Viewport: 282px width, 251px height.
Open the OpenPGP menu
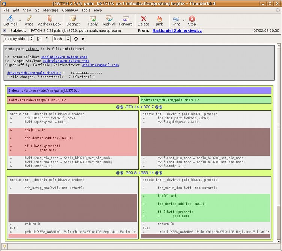(70, 10)
